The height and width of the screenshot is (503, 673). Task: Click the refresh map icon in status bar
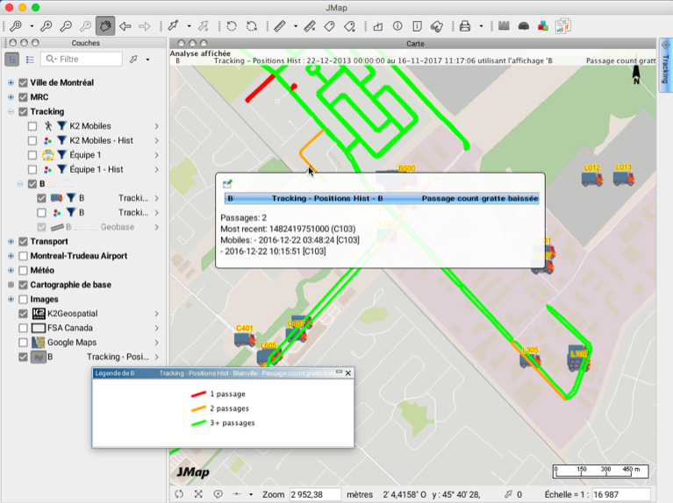pos(179,494)
